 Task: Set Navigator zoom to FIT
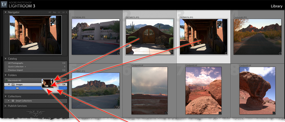[x=50, y=12]
